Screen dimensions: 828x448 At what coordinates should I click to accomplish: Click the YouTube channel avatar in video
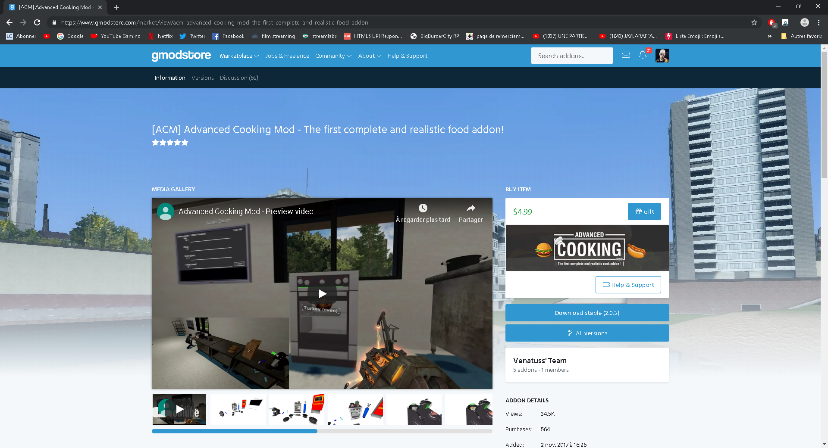[x=166, y=212]
